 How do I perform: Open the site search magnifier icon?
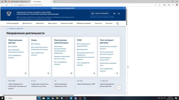pyautogui.click(x=117, y=23)
